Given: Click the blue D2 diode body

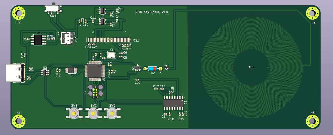Looking at the screenshot, I should point(153,68).
